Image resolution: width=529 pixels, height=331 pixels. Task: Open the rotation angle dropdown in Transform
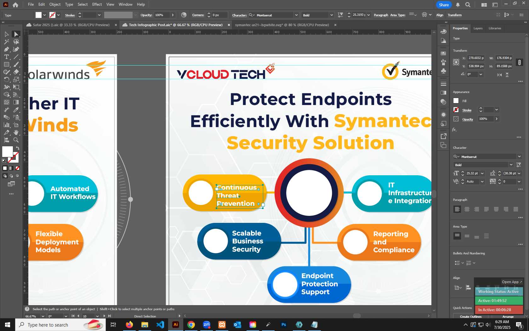[481, 74]
